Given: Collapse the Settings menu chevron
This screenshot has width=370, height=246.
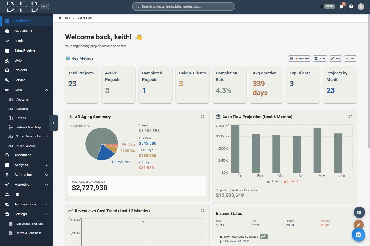Looking at the screenshot, I should coord(47,214).
